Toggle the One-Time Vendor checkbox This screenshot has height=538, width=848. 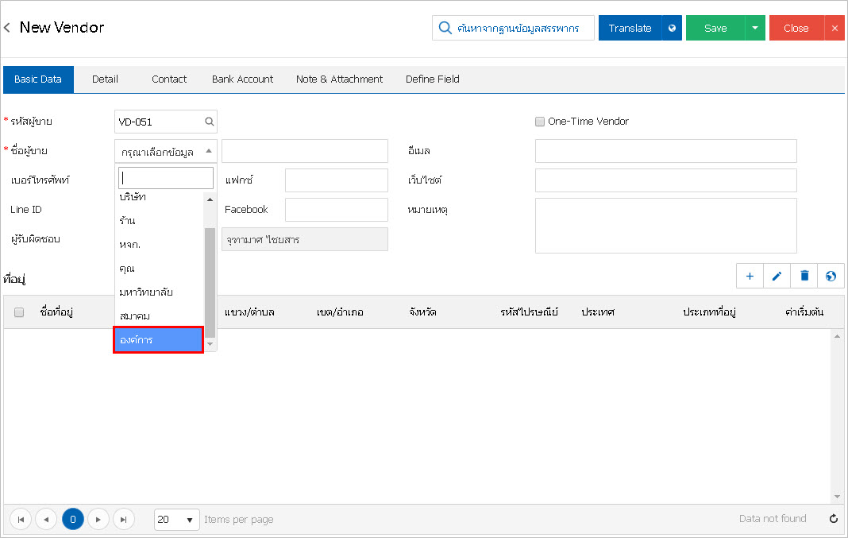(540, 122)
